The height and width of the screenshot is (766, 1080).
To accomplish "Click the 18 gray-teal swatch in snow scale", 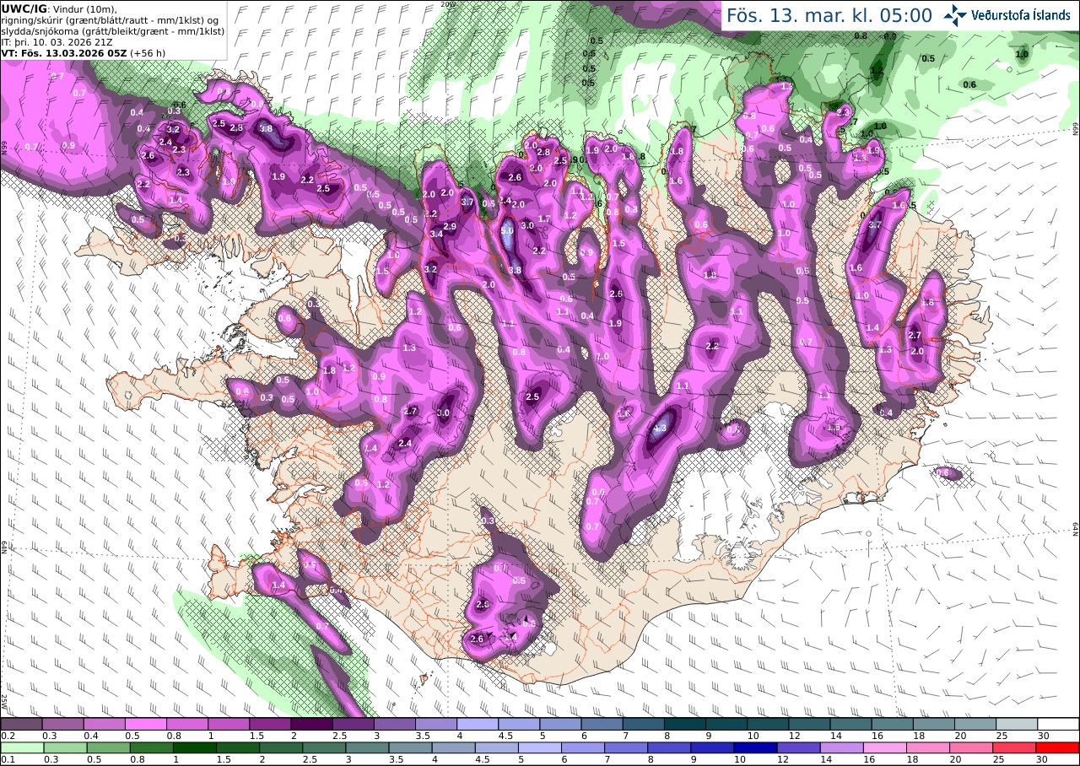I will [934, 724].
